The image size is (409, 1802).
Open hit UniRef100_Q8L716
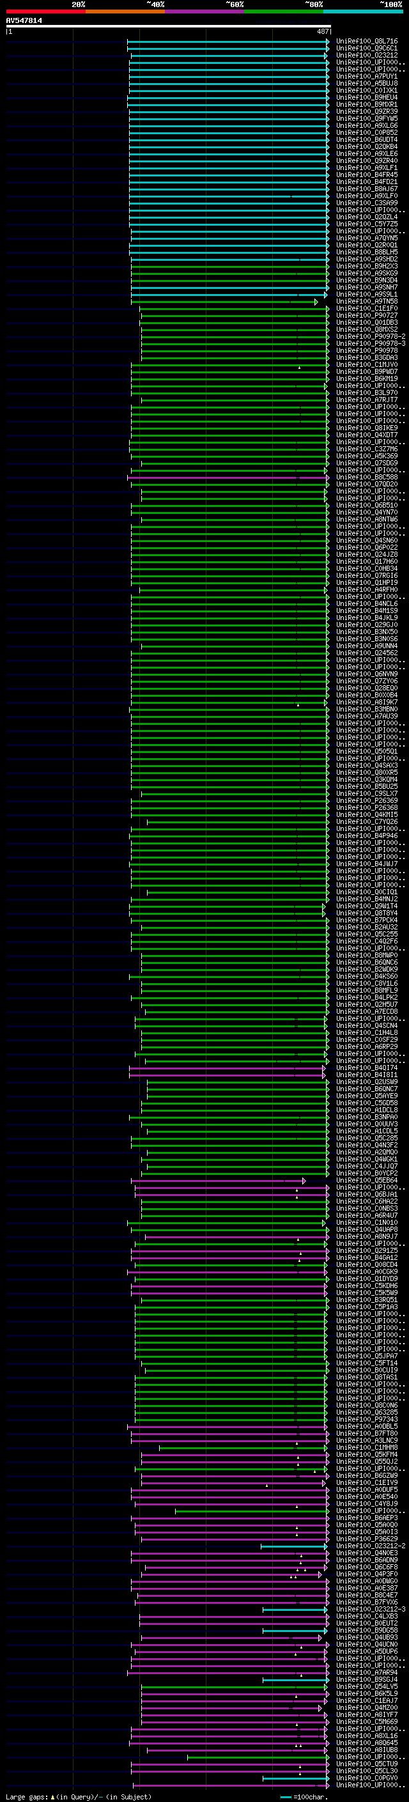[x=366, y=42]
